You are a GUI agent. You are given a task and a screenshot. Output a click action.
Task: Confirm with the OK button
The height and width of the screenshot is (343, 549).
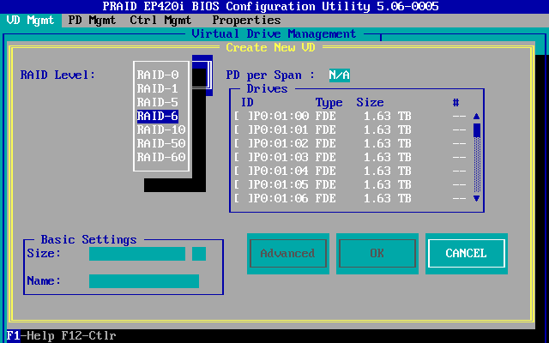pyautogui.click(x=377, y=254)
